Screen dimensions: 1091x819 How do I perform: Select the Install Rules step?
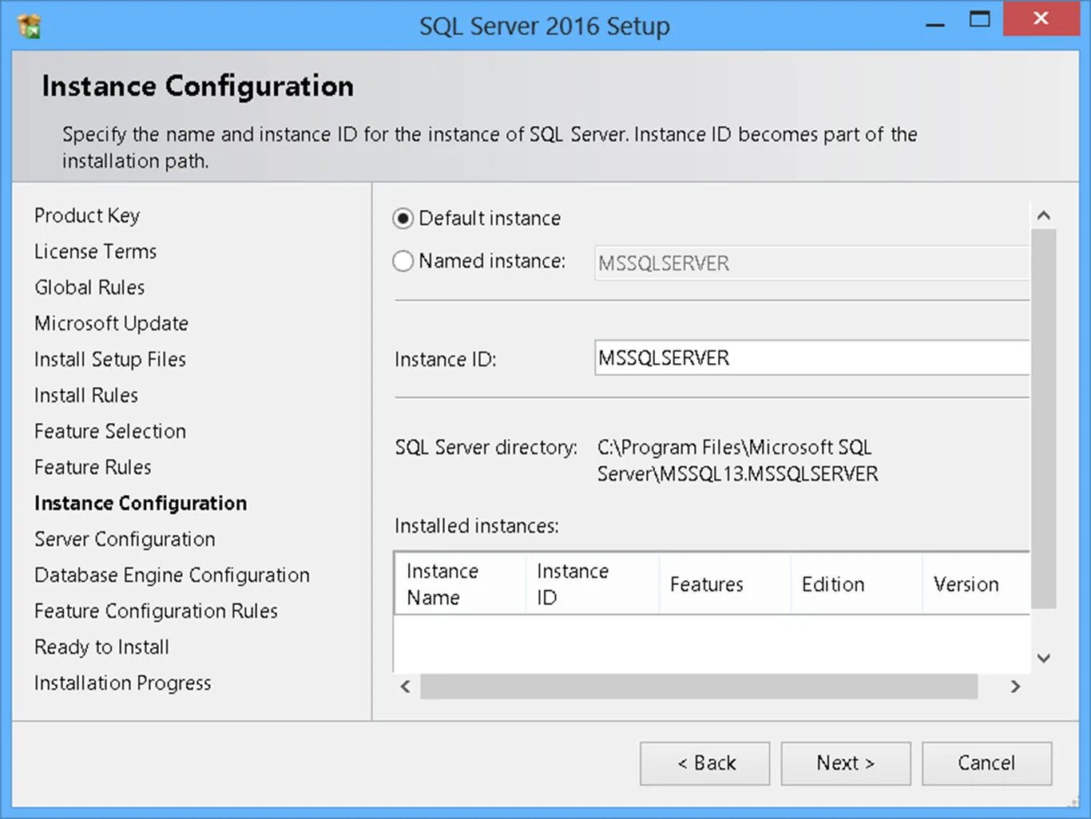(x=86, y=395)
